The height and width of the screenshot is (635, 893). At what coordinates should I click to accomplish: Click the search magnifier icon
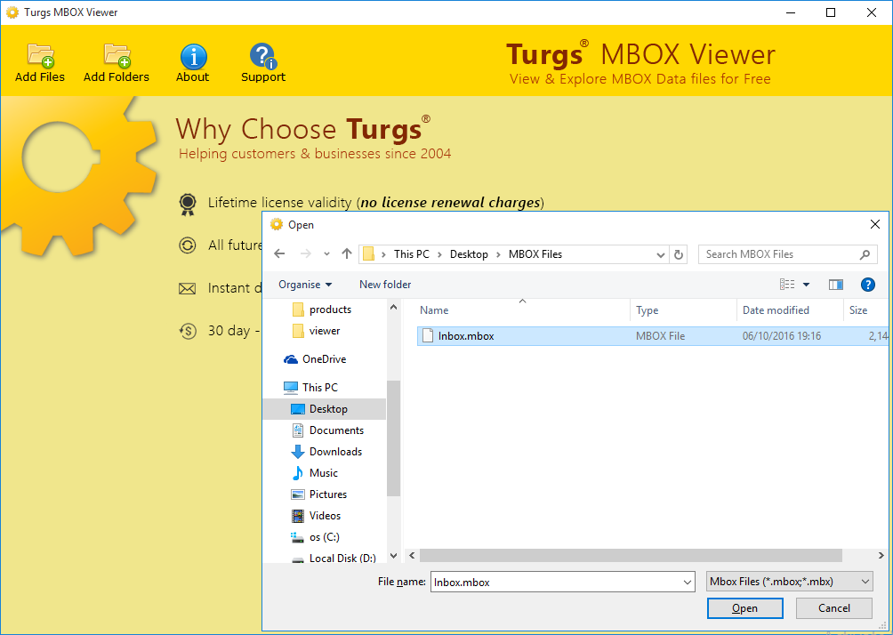coord(865,254)
